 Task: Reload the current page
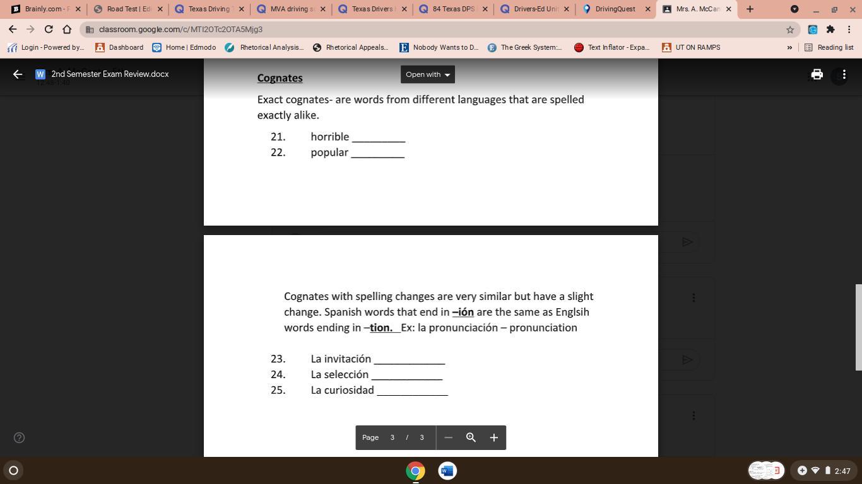[x=49, y=30]
